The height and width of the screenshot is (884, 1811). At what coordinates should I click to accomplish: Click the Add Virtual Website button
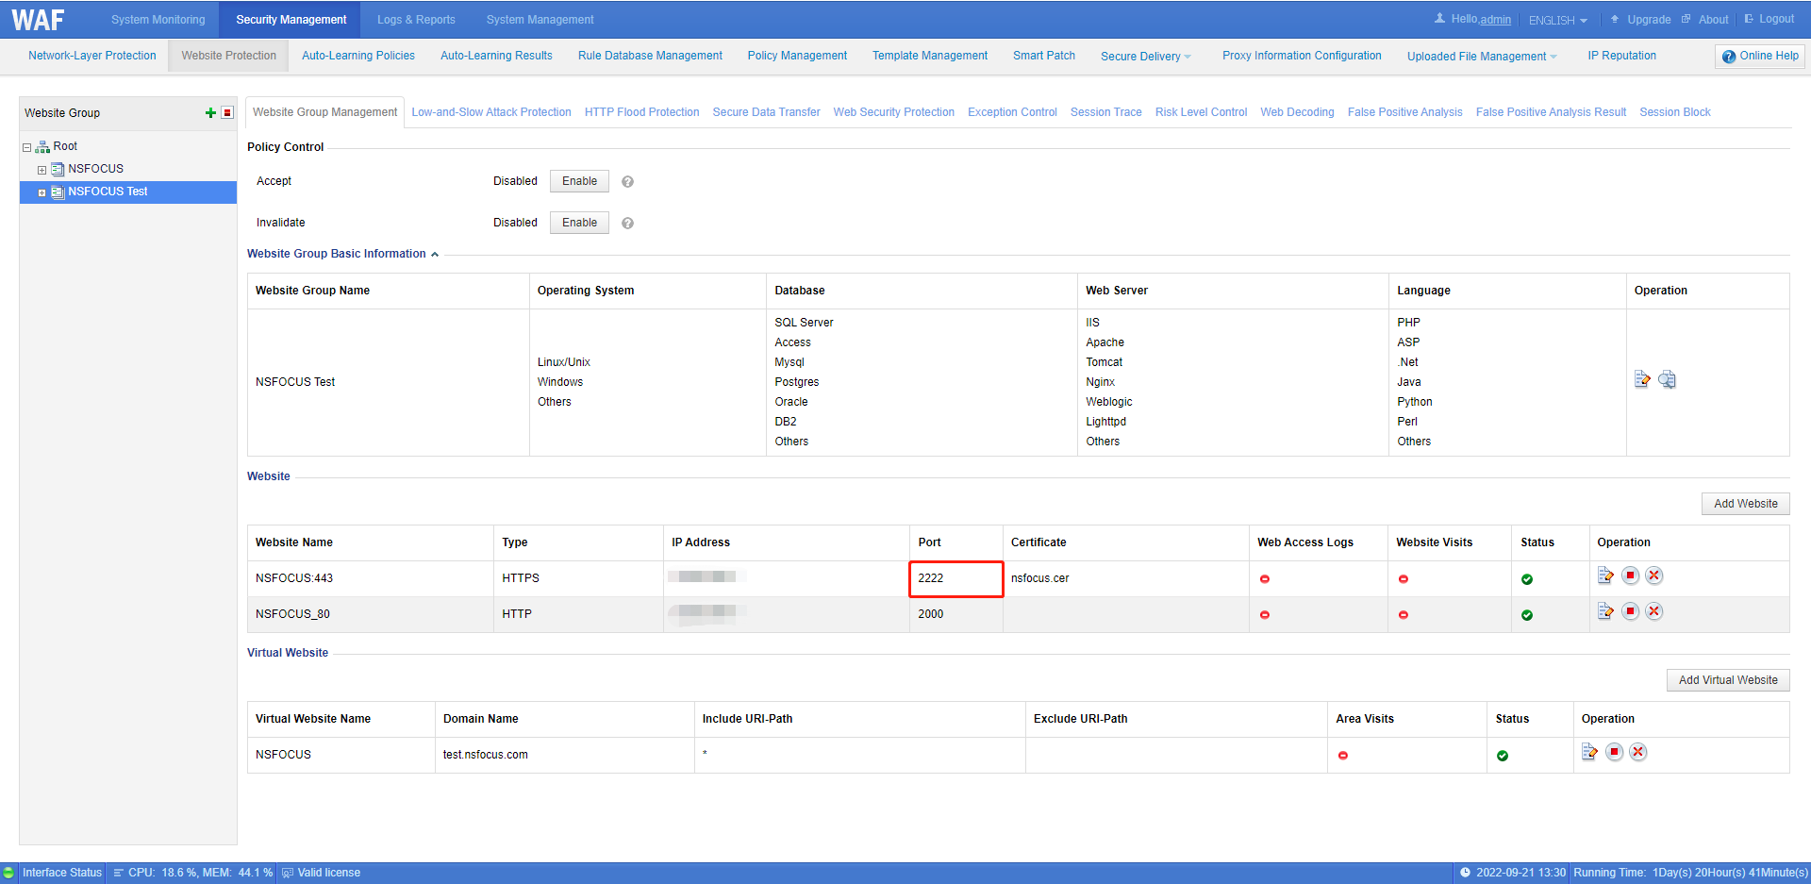[1727, 680]
